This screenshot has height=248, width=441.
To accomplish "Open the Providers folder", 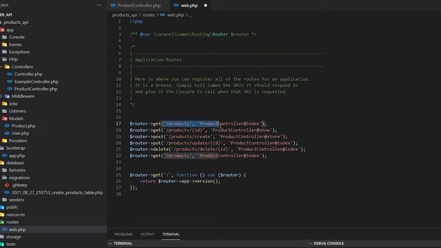I will (18, 141).
